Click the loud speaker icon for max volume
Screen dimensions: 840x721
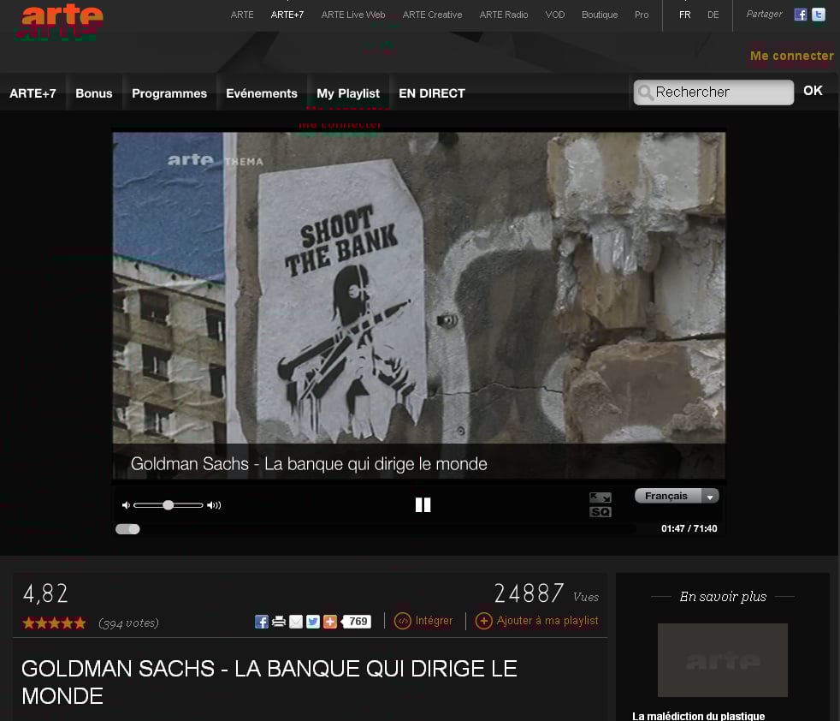(214, 505)
